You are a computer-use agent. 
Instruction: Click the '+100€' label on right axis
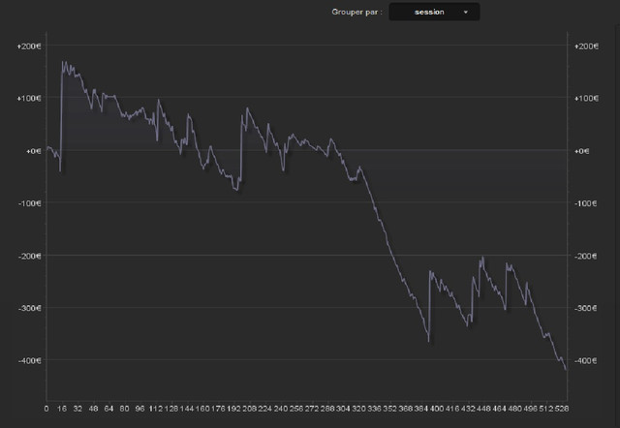[586, 98]
